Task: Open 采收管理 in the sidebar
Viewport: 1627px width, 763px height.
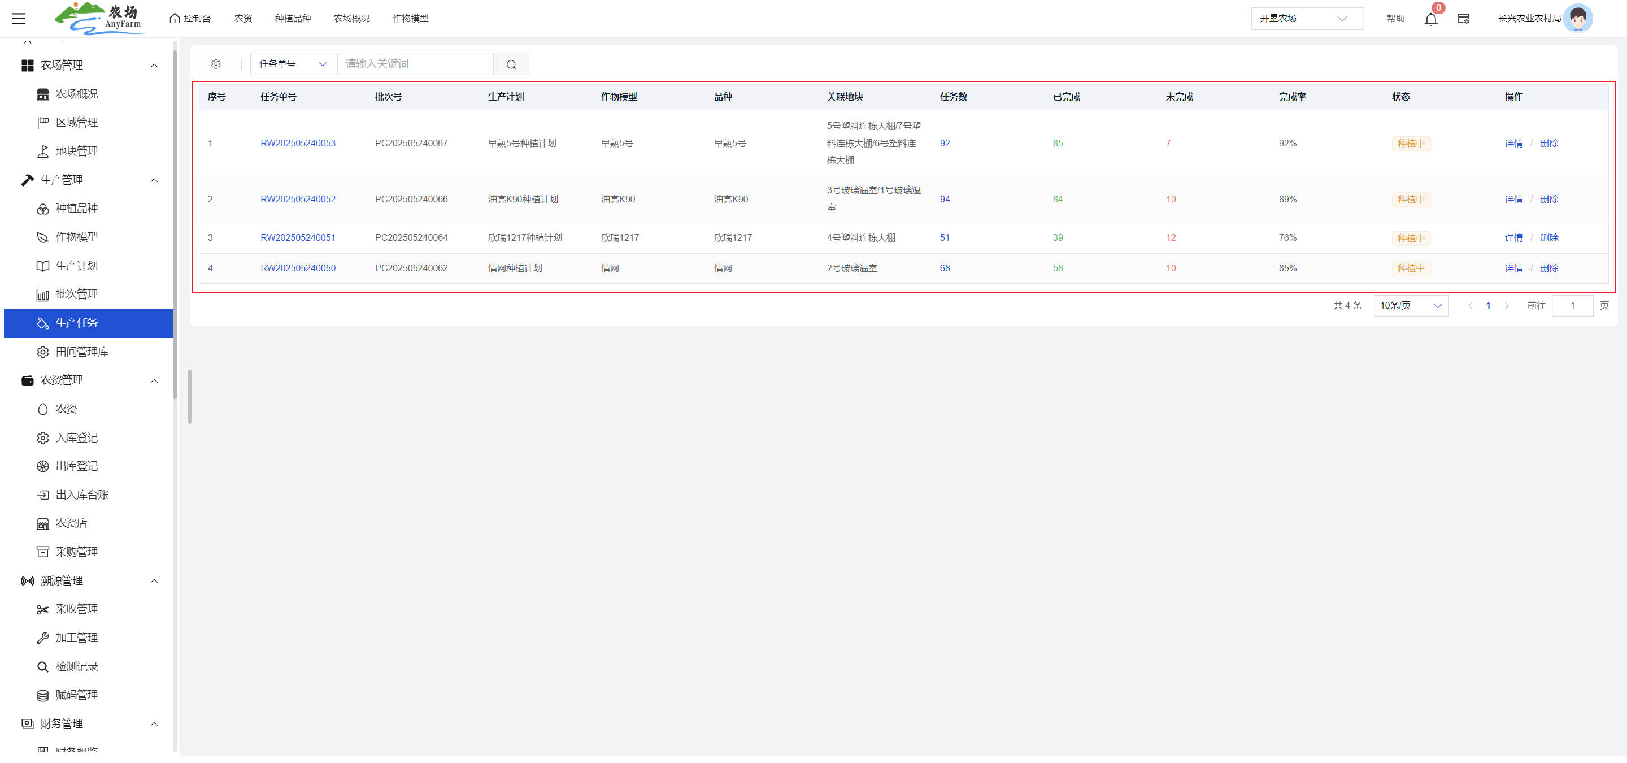Action: pos(76,609)
